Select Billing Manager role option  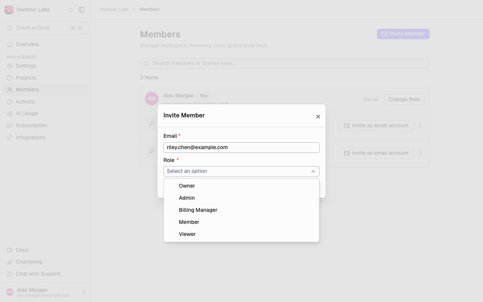[x=241, y=210]
